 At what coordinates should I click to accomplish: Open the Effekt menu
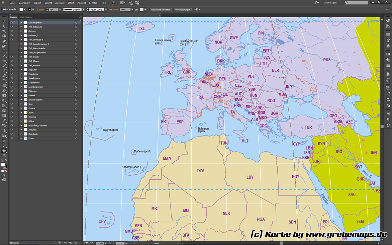71,3
